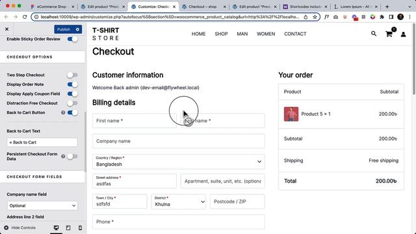Open Country / Region dropdown
Image resolution: width=416 pixels, height=234 pixels.
[x=179, y=162]
